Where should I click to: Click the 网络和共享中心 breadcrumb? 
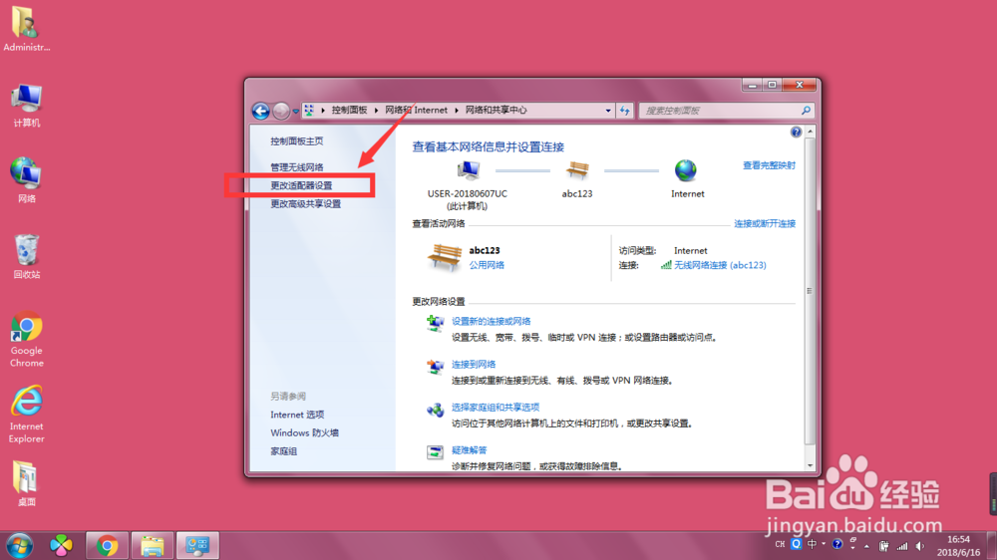point(496,110)
